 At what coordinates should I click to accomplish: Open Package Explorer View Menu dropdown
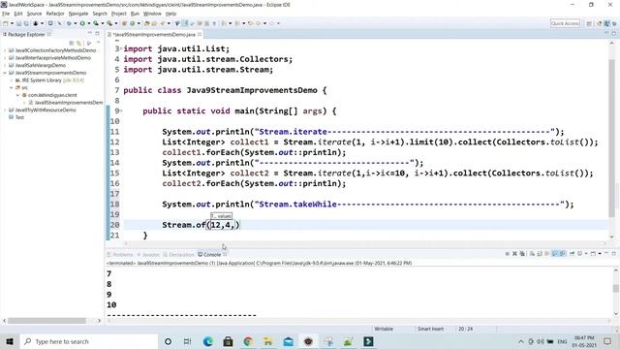click(x=99, y=43)
